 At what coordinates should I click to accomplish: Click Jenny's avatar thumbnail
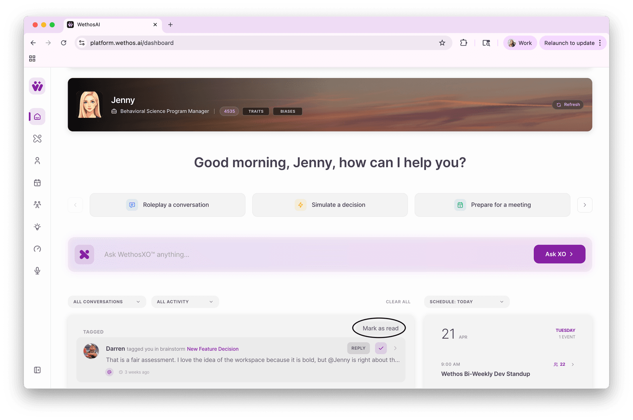(90, 105)
